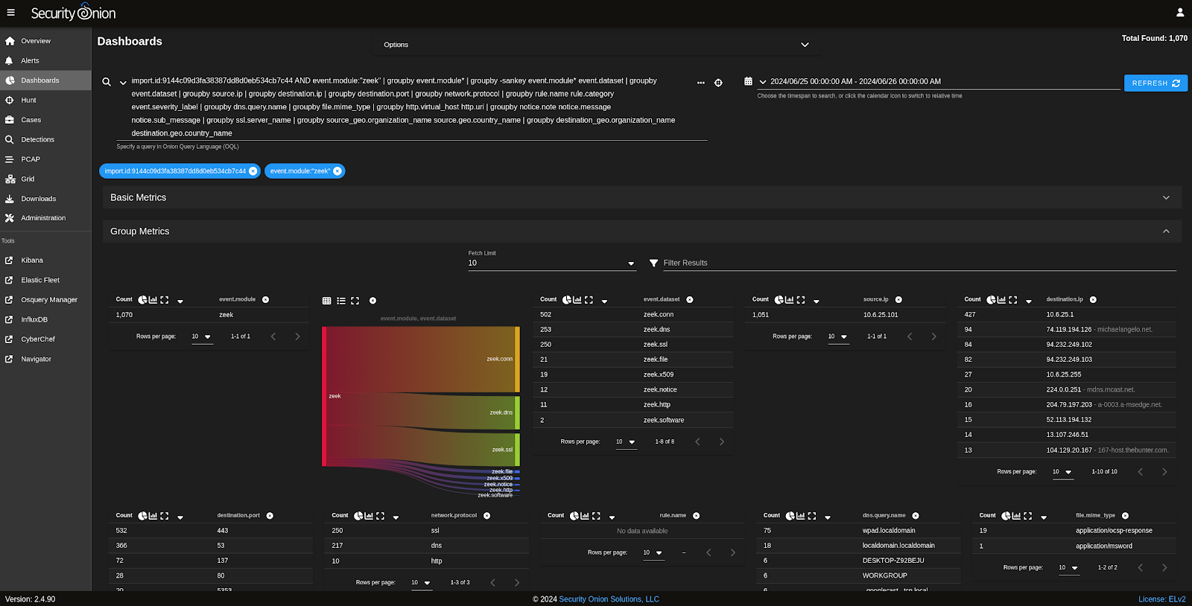Show event.dataset as bar chart

click(577, 300)
